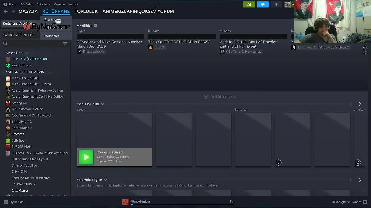
Task: Click the Rust download progress bar
Action: 182,204
